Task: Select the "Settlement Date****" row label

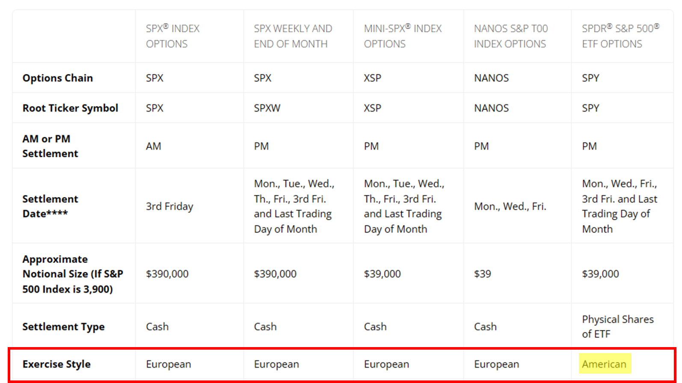Action: (x=50, y=206)
